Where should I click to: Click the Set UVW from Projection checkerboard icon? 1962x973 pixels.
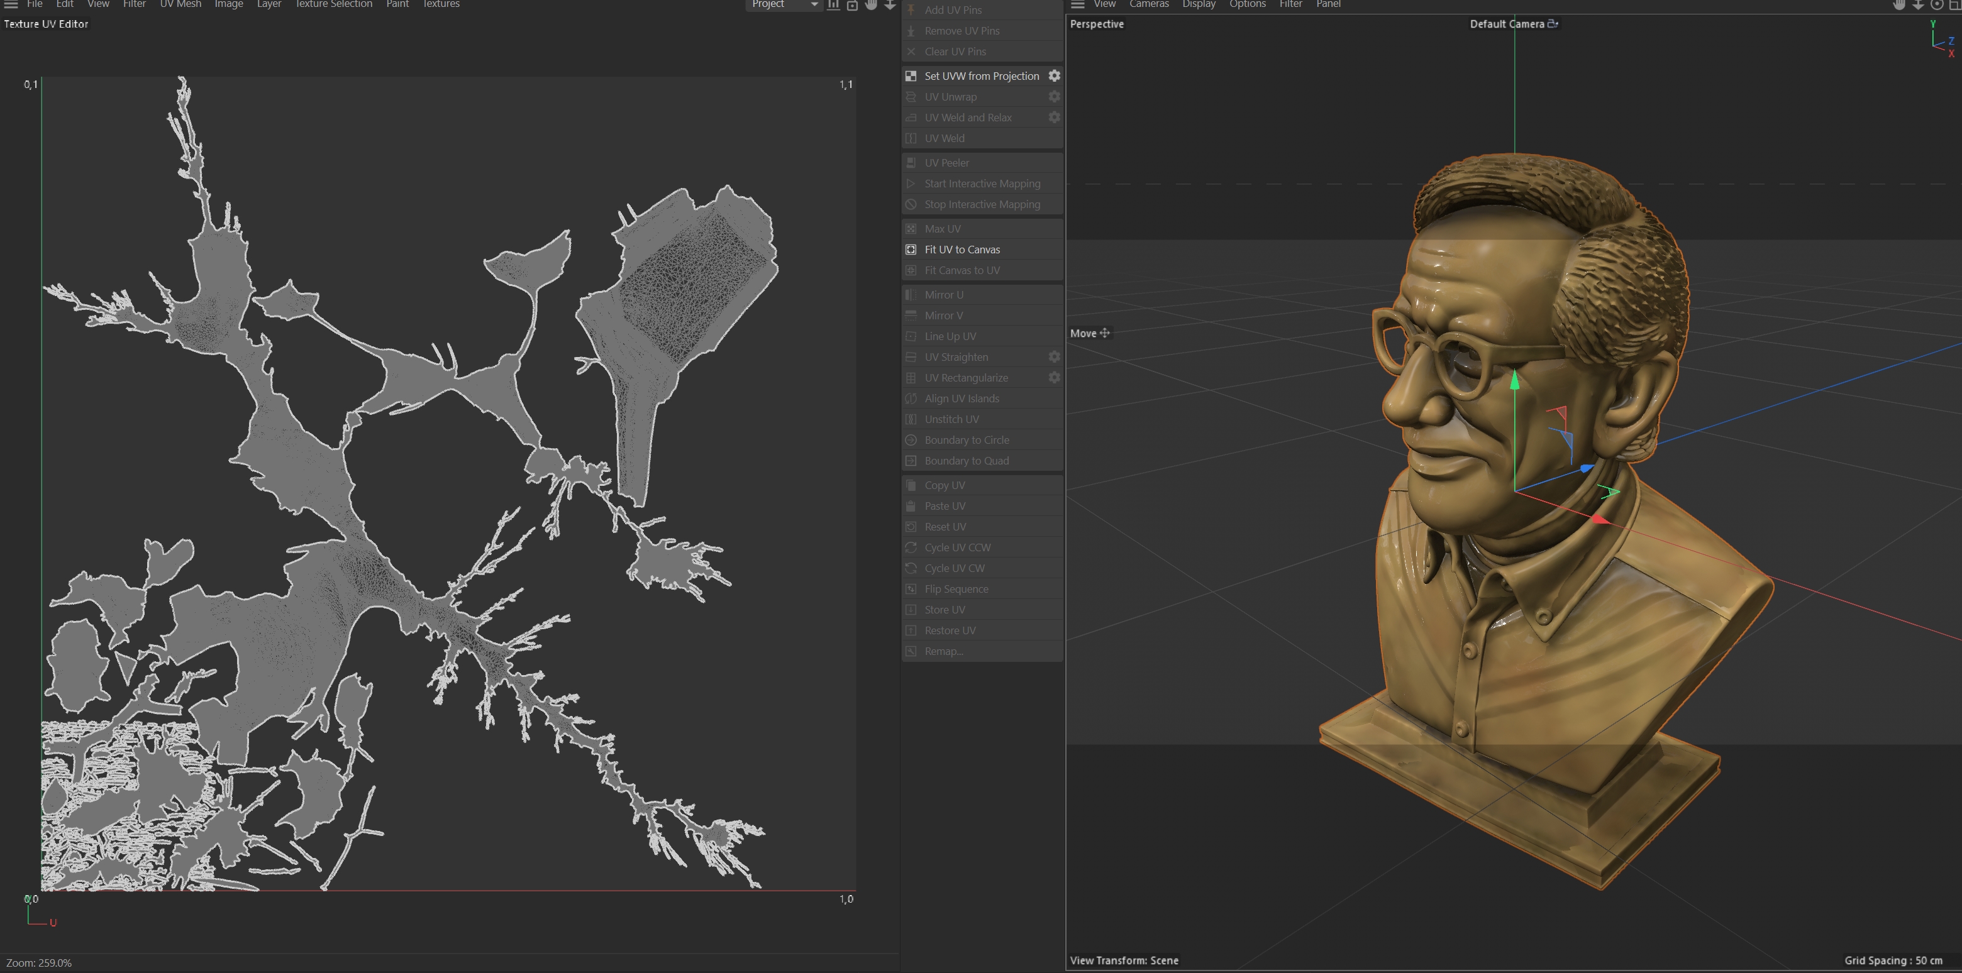tap(910, 76)
